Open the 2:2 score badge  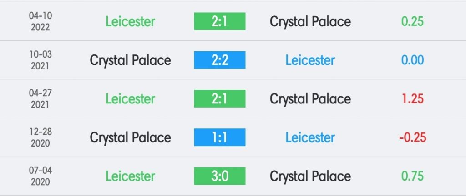pyautogui.click(x=220, y=60)
